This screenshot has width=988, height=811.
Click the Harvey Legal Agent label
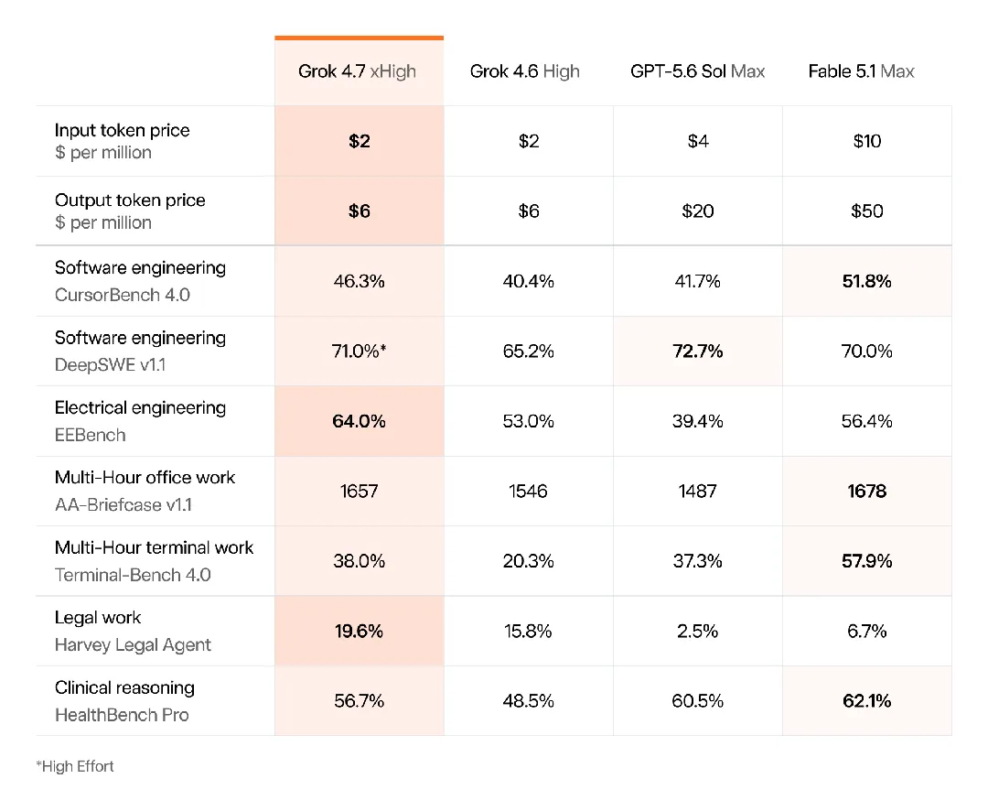point(133,644)
